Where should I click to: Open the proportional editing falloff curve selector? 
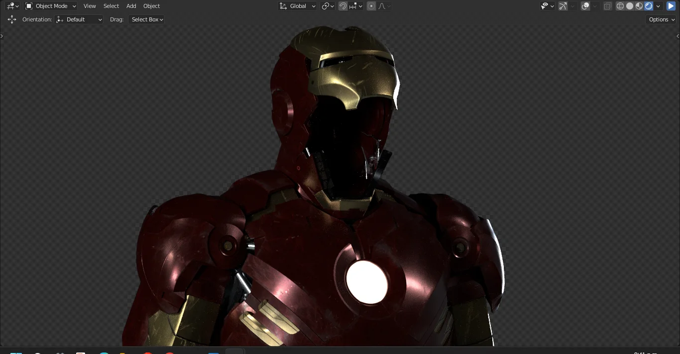pyautogui.click(x=382, y=6)
